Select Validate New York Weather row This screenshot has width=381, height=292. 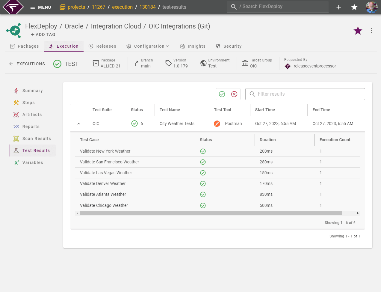tap(218, 151)
